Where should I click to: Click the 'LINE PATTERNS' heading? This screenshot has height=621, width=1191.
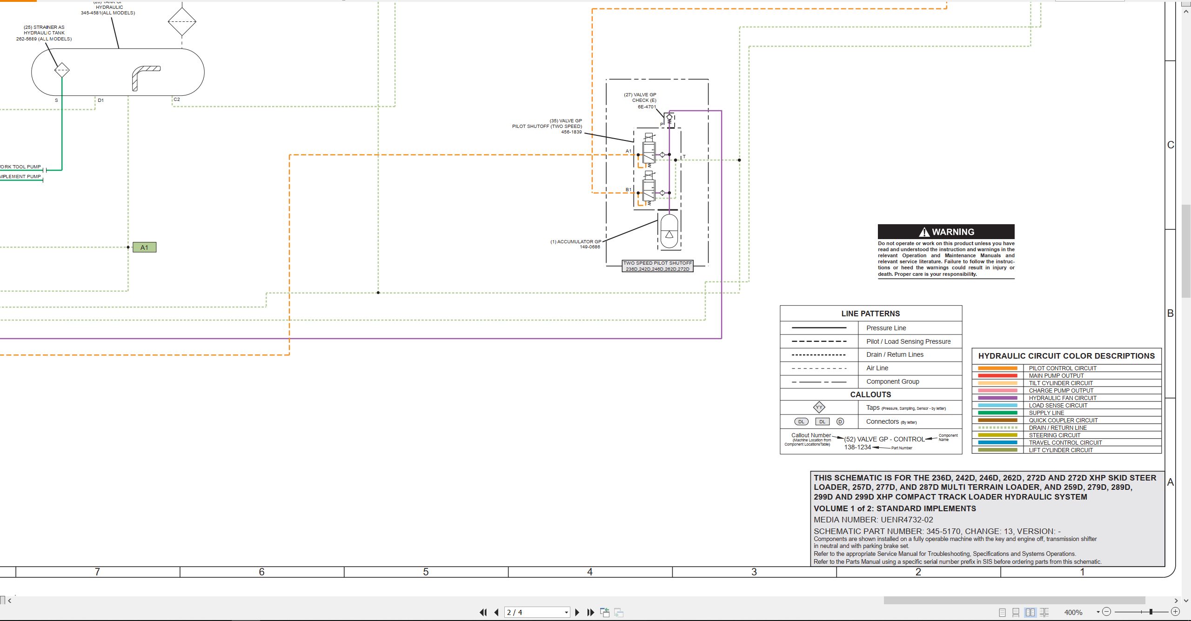pos(870,314)
